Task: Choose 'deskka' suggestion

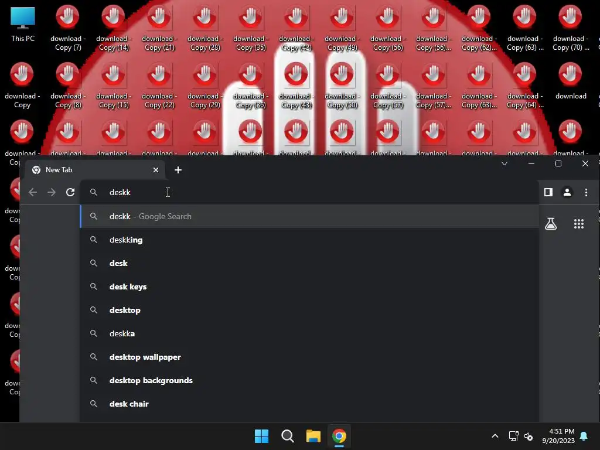Action: click(x=309, y=333)
